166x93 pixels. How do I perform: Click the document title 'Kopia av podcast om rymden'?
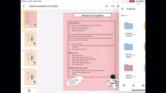(44, 6)
